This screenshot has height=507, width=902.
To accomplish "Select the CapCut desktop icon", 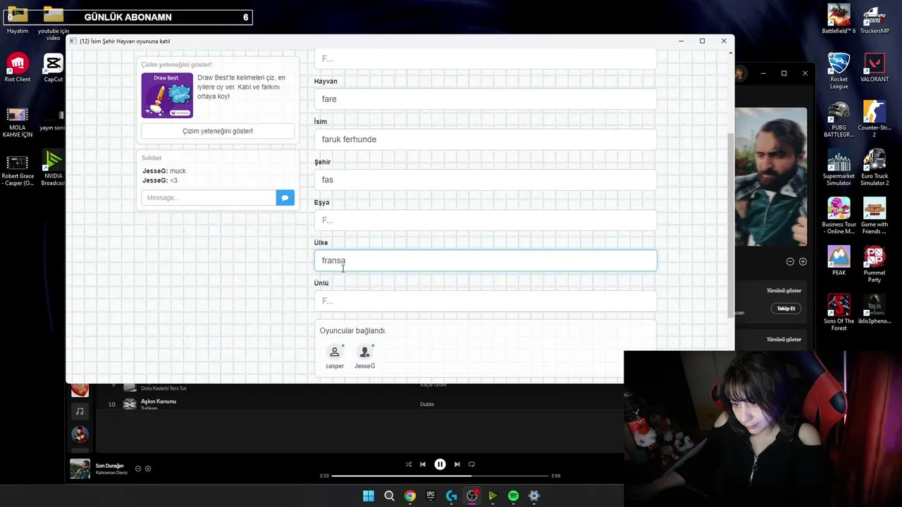I will tap(53, 68).
